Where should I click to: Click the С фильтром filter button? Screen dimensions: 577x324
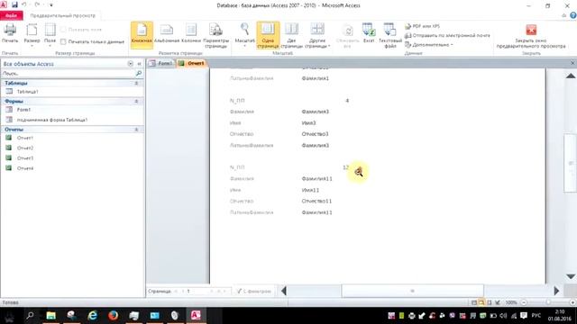(x=254, y=291)
